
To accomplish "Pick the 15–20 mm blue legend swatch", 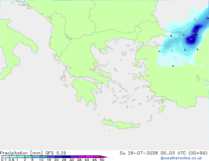I will tap(51, 157).
